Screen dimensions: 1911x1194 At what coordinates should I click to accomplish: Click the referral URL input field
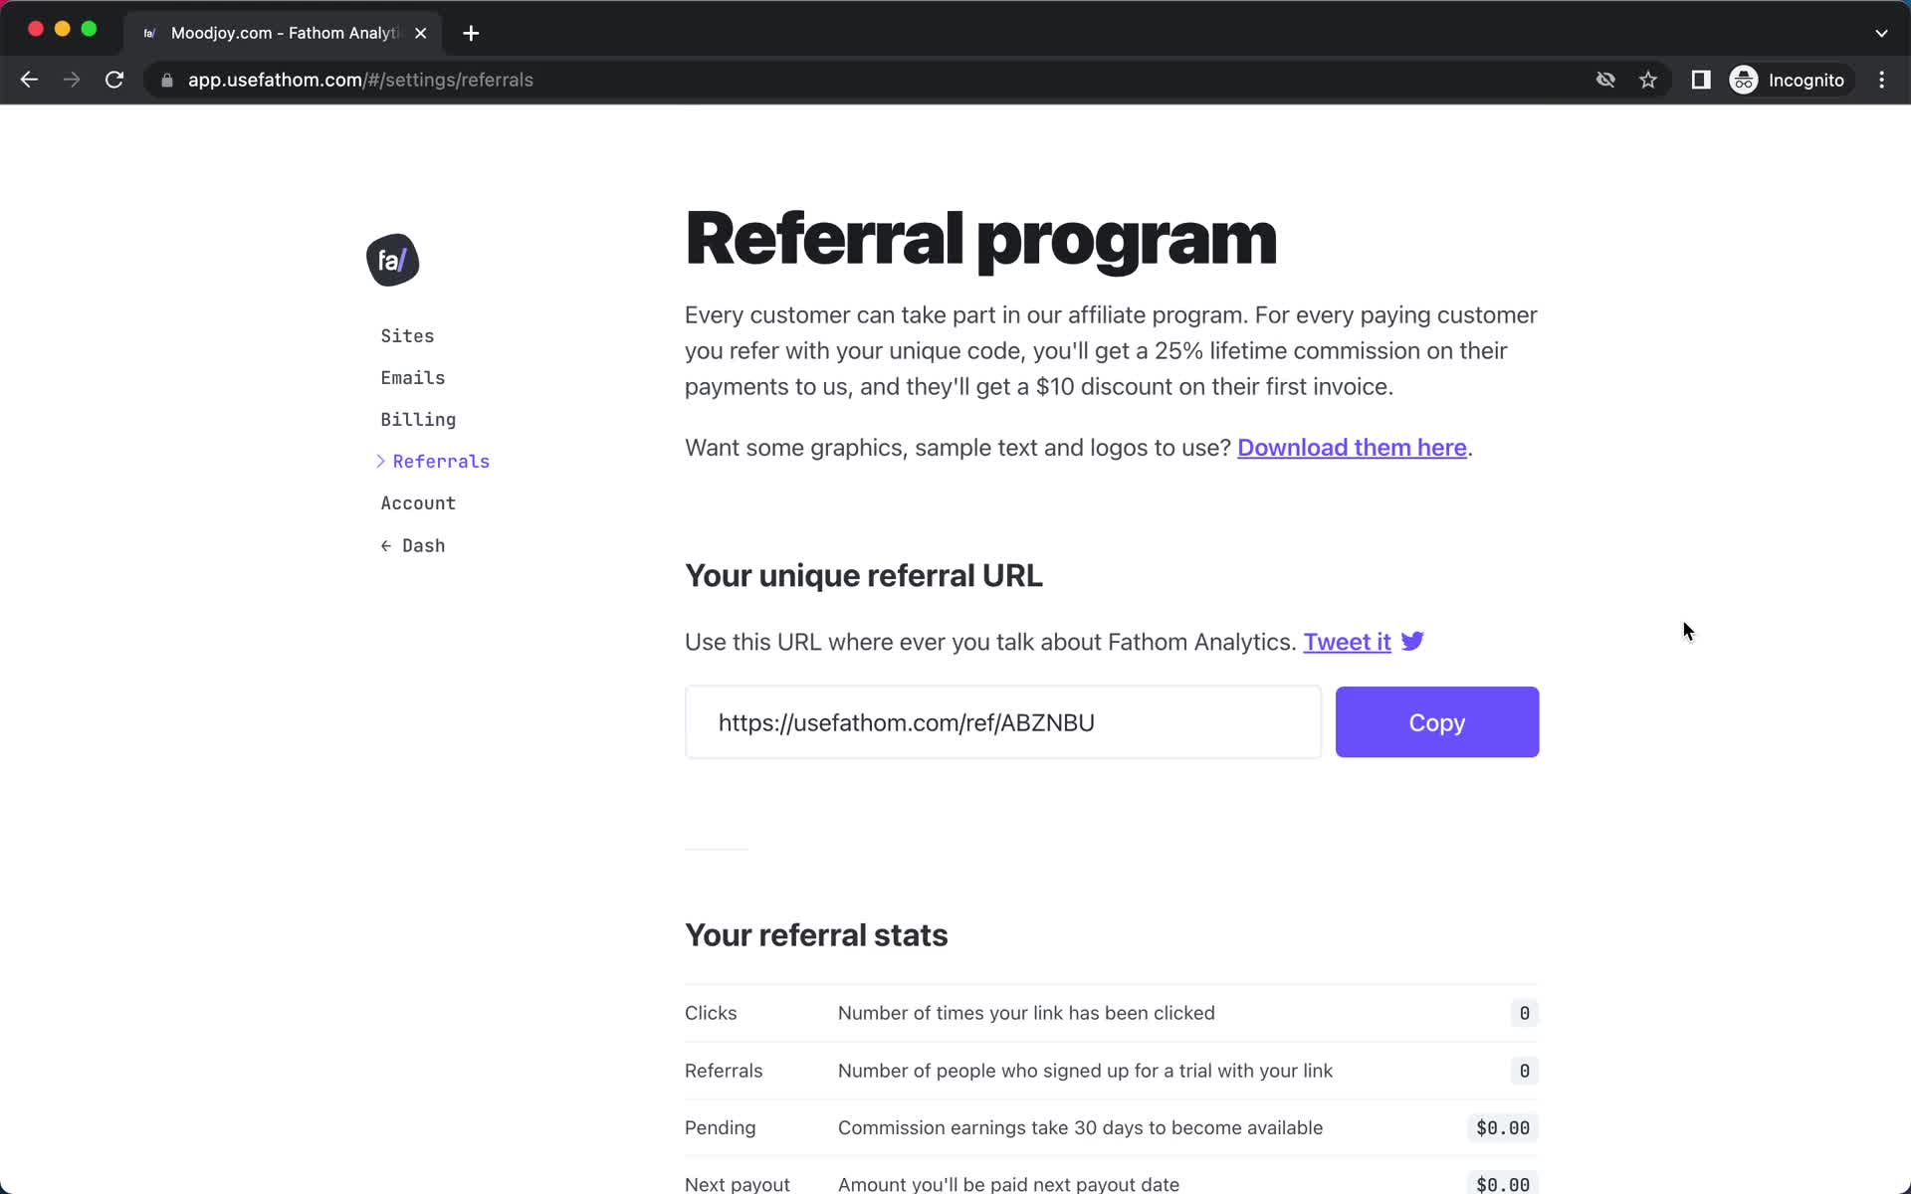pos(1003,722)
